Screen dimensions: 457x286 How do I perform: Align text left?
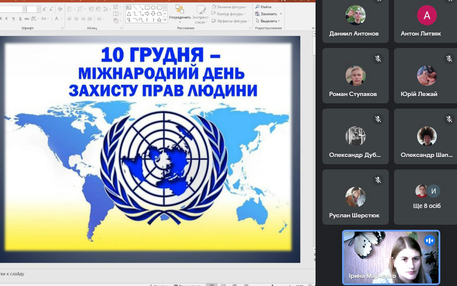click(69, 19)
